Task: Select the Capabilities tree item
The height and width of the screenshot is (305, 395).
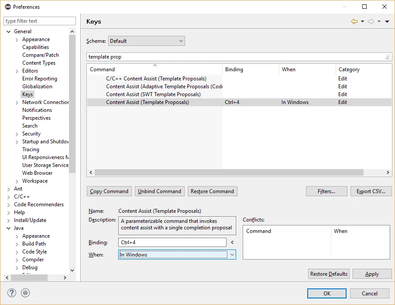Action: click(x=35, y=47)
